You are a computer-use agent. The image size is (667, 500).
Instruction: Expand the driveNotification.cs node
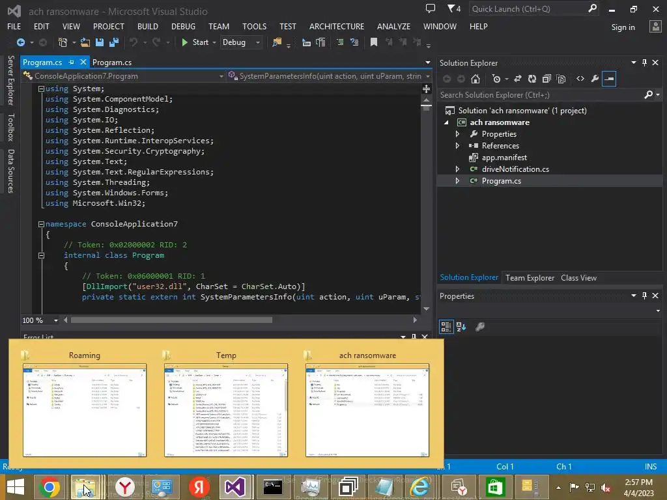coord(458,169)
